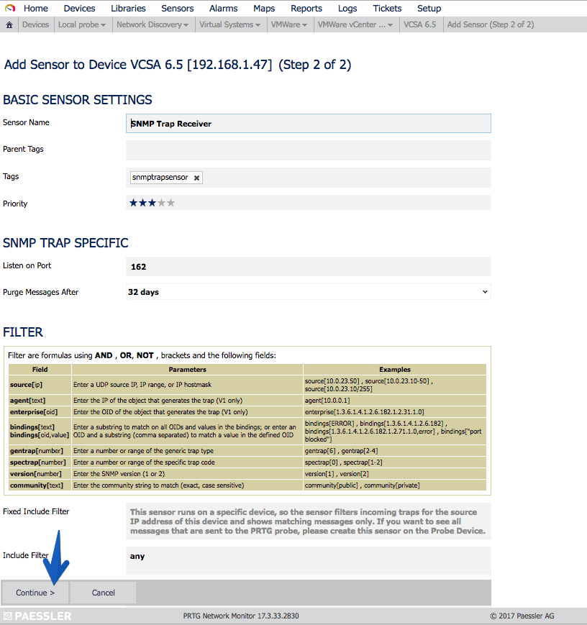587x625 pixels.
Task: Click the PRTG logo icon
Action: pos(10,8)
